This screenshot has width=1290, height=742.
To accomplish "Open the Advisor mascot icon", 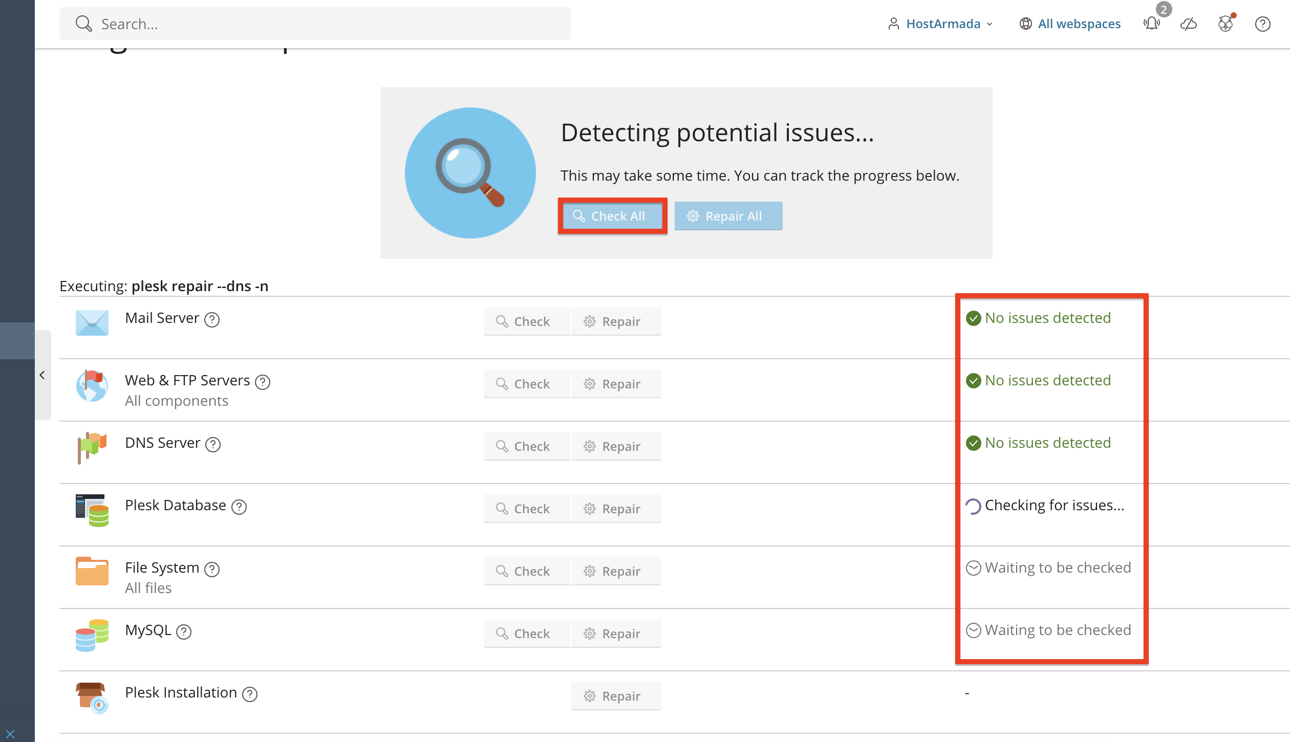I will 1225,24.
